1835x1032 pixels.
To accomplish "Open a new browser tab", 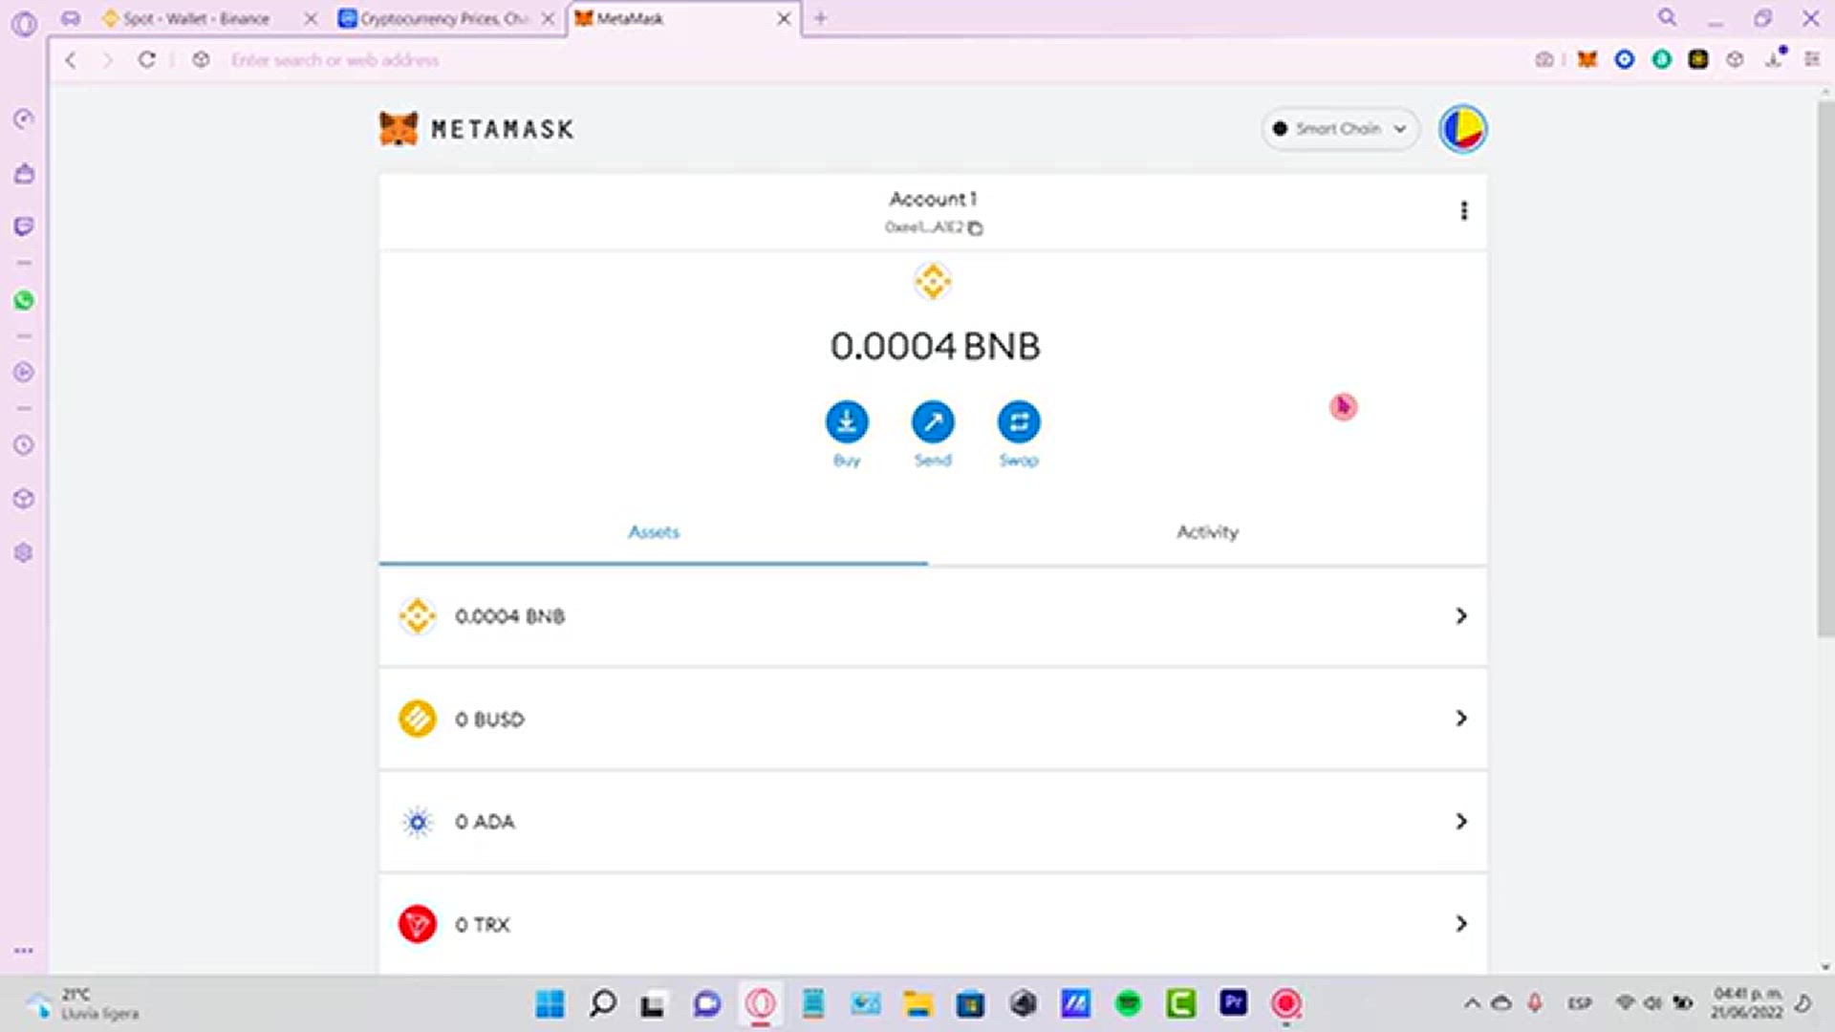I will tap(820, 18).
